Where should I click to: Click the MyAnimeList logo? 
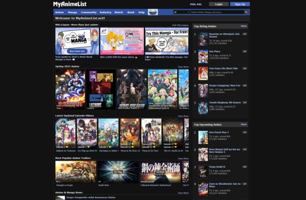[x=70, y=4]
